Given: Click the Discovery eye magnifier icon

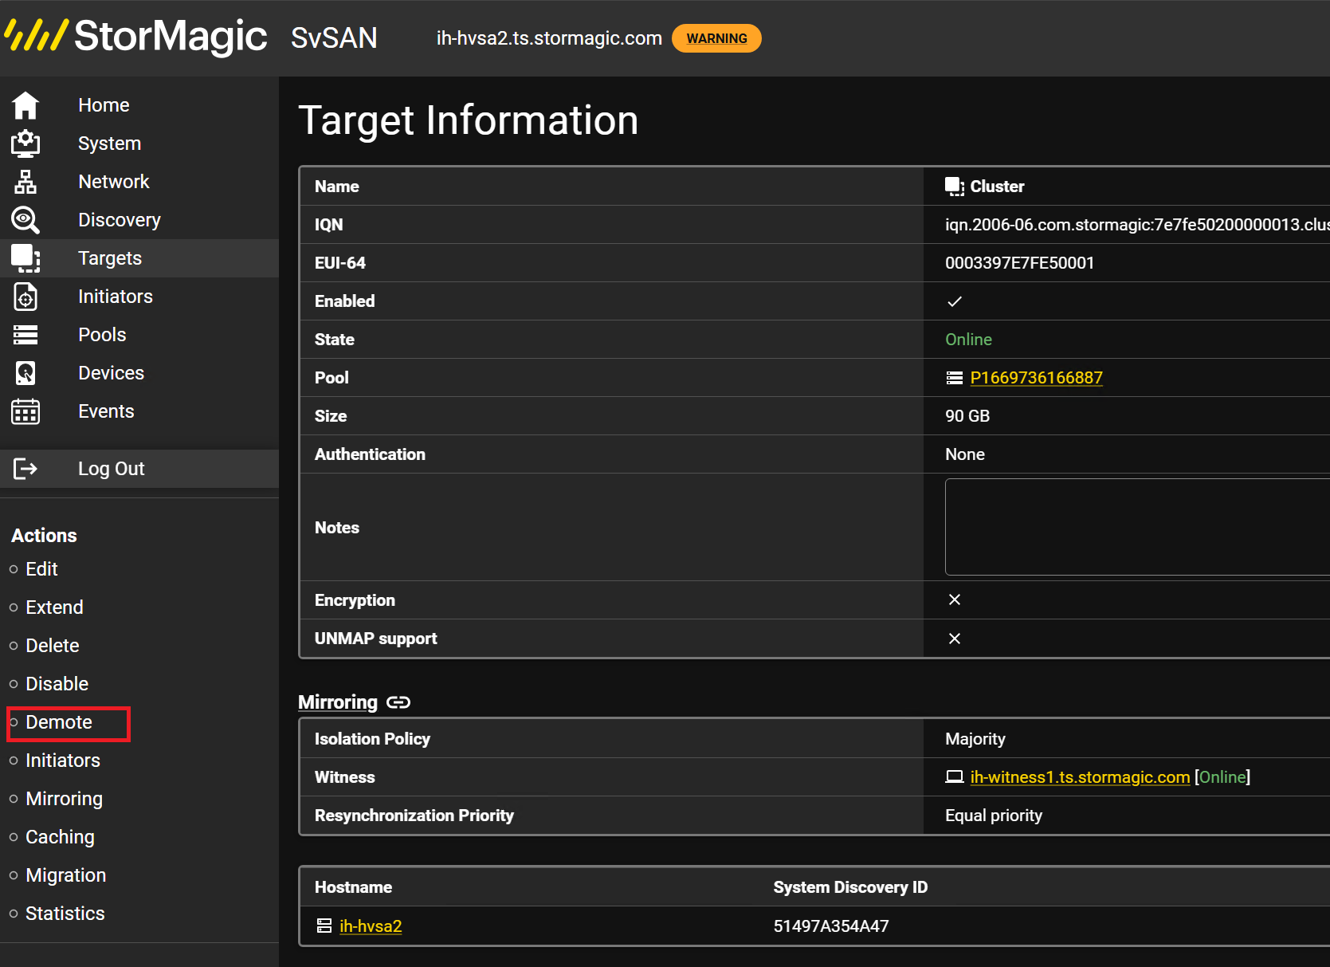Looking at the screenshot, I should coord(26,220).
